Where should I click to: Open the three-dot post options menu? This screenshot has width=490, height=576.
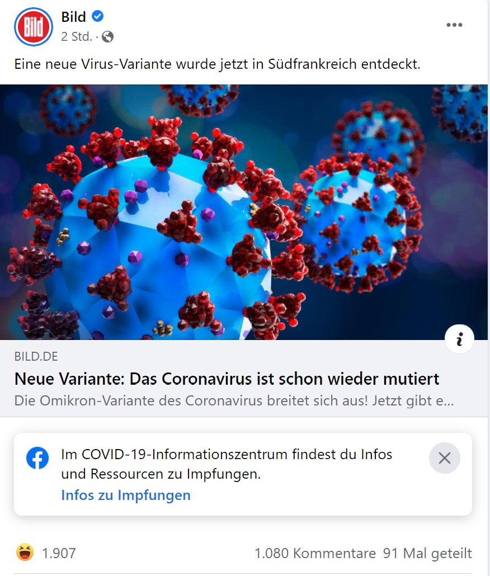[x=454, y=25]
